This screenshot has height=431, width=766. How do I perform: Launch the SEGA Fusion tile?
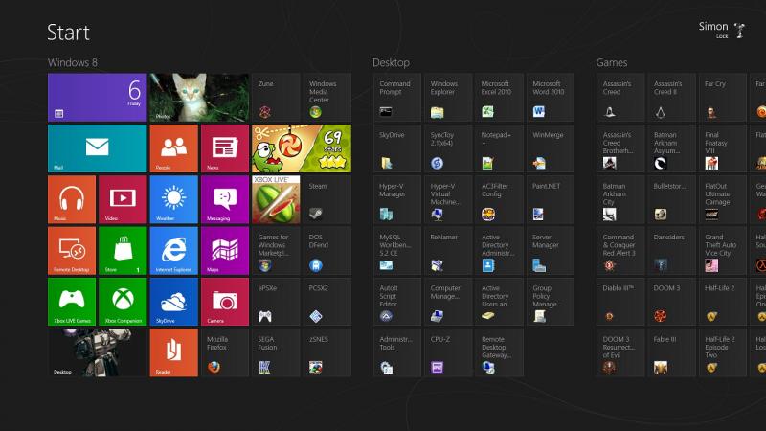(x=276, y=352)
